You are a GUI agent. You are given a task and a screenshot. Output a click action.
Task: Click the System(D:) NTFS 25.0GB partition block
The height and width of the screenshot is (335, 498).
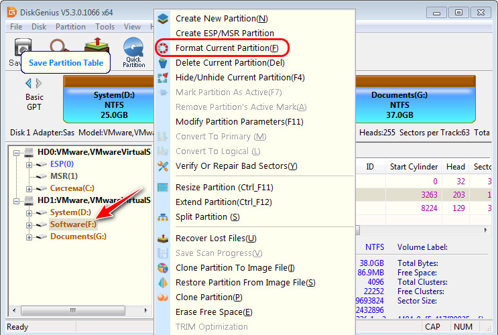(109, 99)
